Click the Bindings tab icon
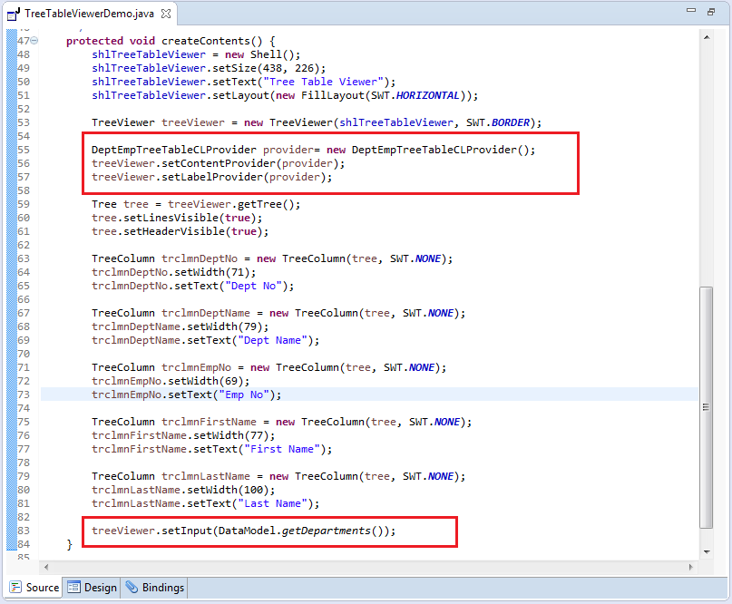 point(132,587)
